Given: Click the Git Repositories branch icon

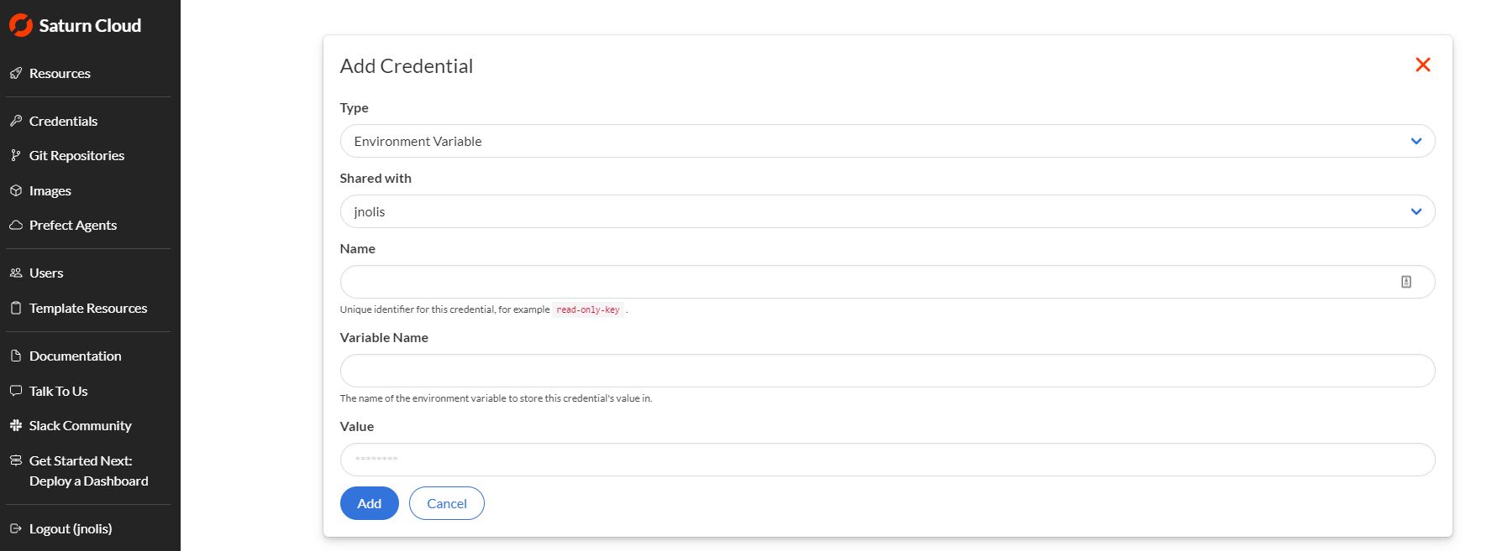Looking at the screenshot, I should click(x=16, y=156).
